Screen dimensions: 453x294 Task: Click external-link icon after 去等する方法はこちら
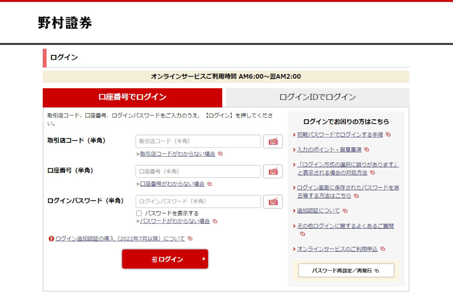[357, 196]
